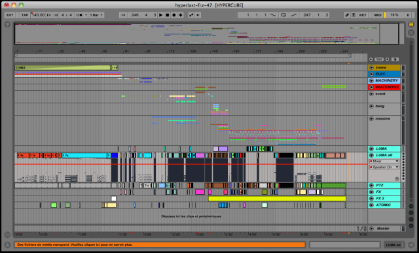Add automation lane plus button in LUMA alt

(x=397, y=179)
